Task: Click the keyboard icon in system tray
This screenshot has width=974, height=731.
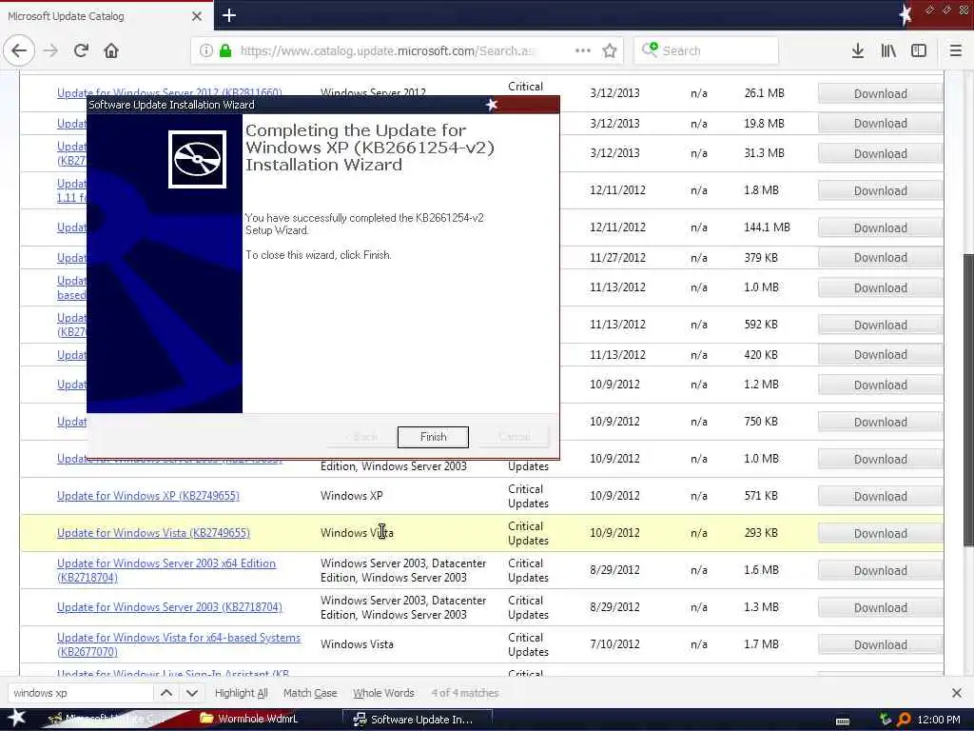Action: pyautogui.click(x=843, y=721)
